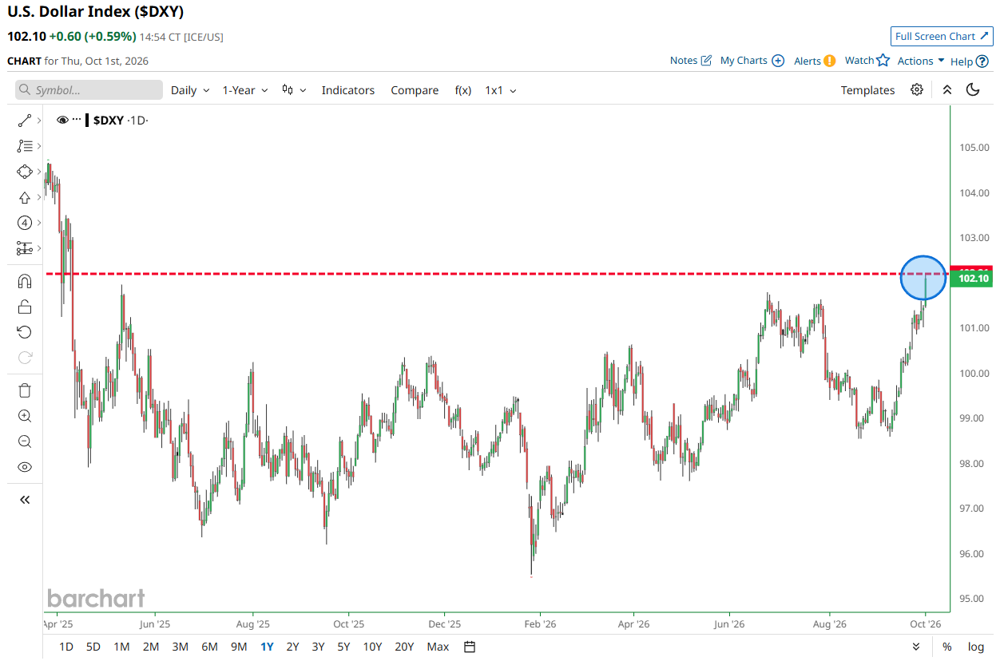
Task: Select the shapes drawing tool
Action: point(24,172)
